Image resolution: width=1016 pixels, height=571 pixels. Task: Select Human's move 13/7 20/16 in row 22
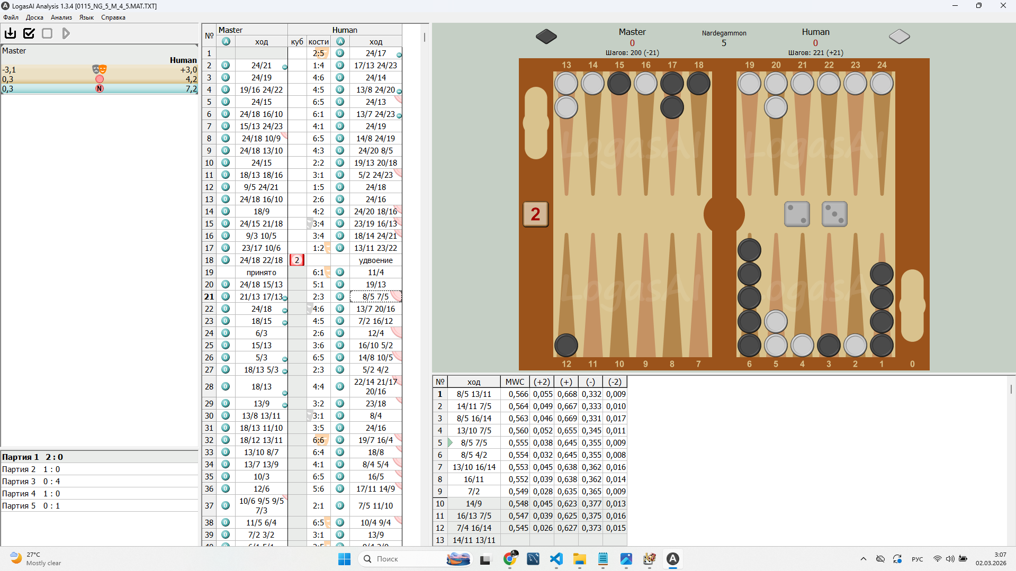(375, 309)
